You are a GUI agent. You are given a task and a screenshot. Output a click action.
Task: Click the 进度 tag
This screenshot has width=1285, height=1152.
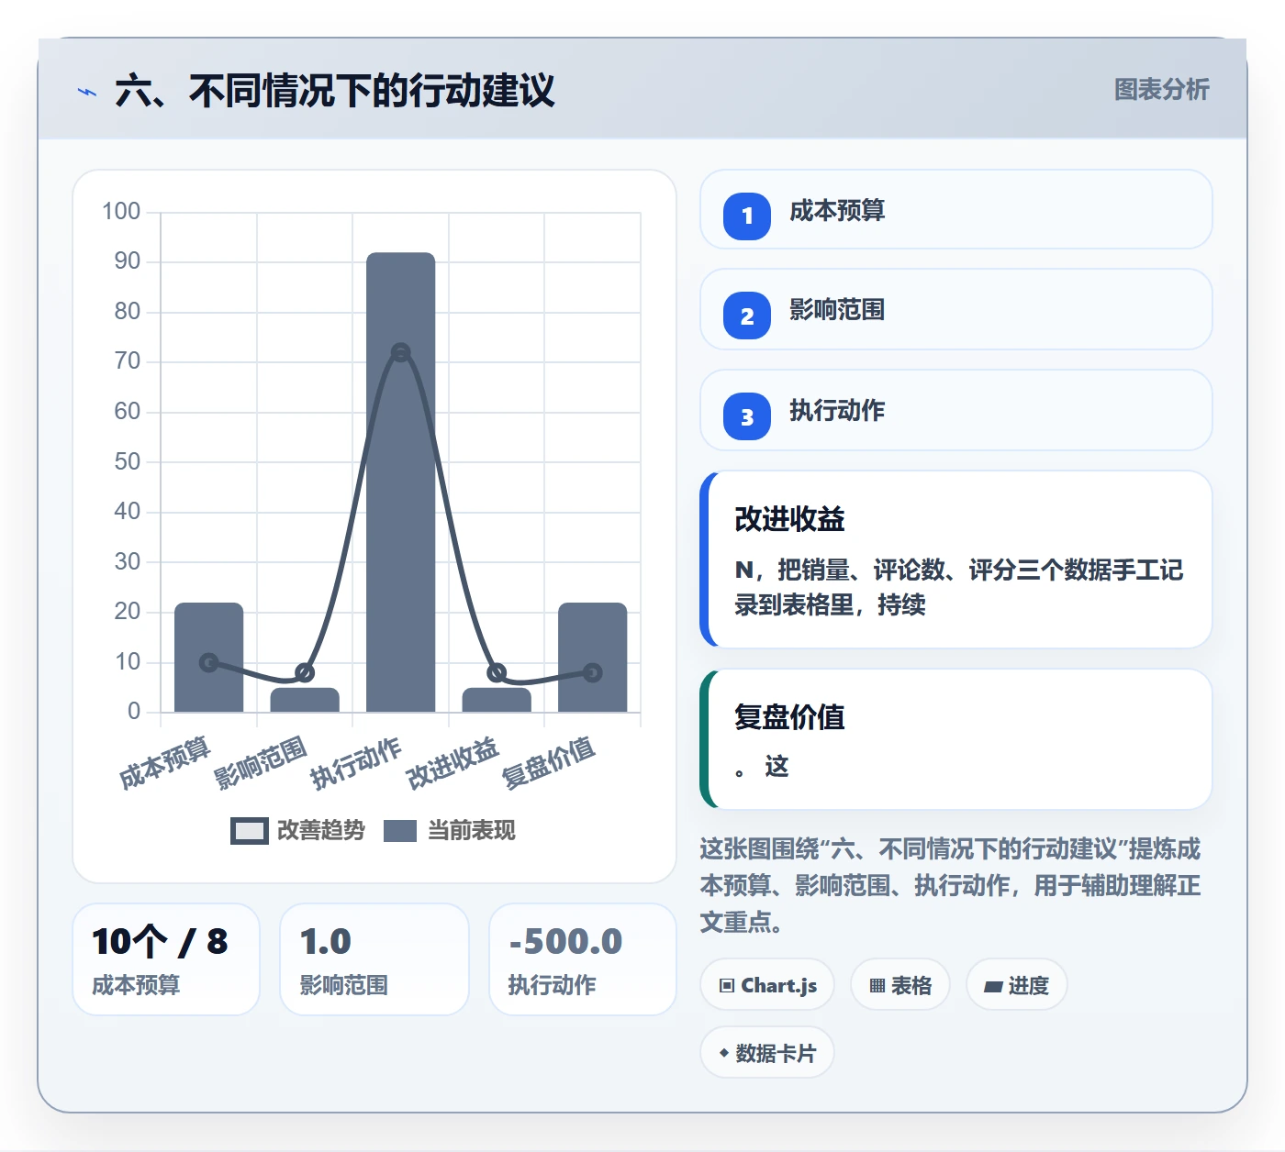point(1017,985)
